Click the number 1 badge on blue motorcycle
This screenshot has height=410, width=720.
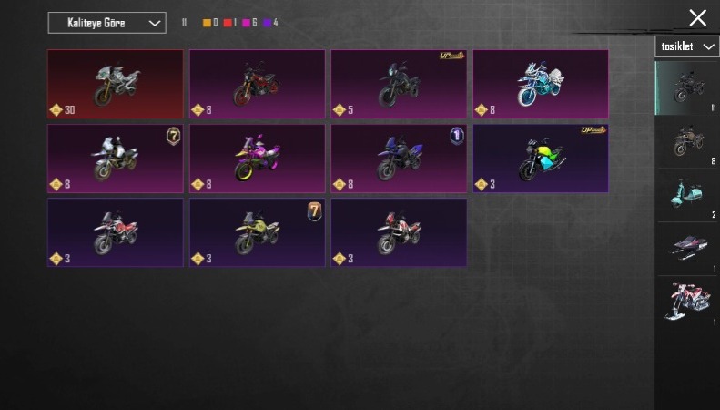[457, 136]
